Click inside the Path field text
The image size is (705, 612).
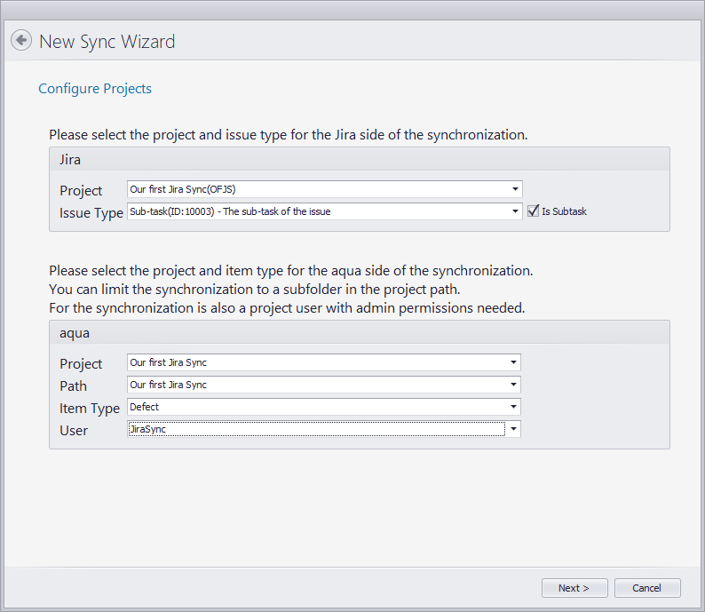click(x=168, y=385)
